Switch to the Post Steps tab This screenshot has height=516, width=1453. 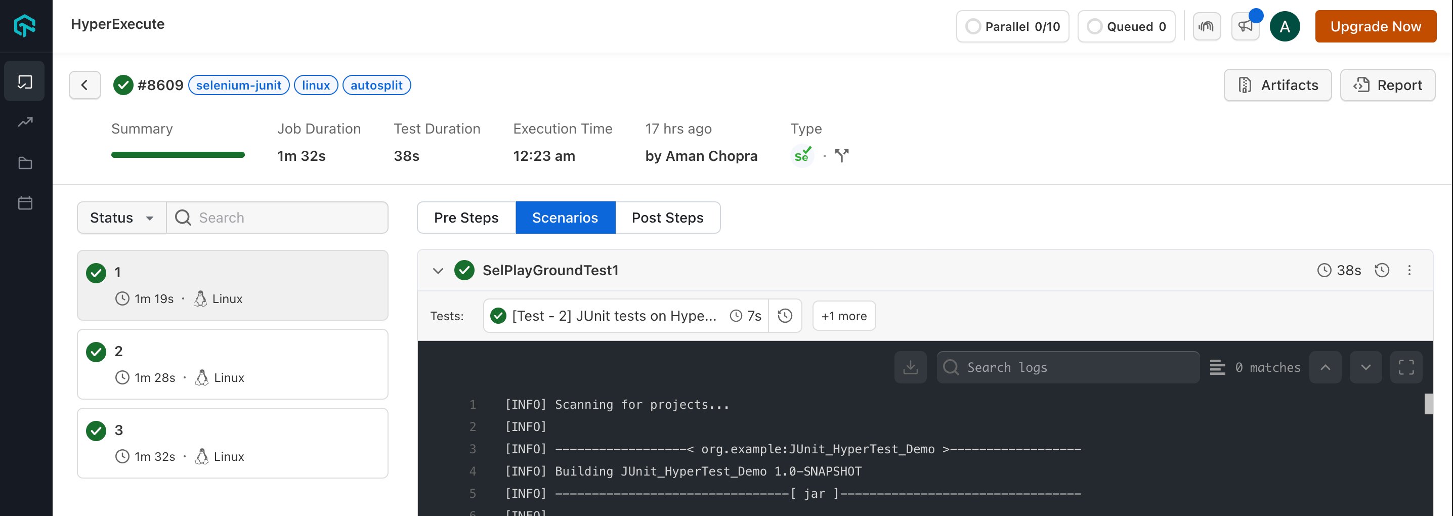pyautogui.click(x=668, y=218)
